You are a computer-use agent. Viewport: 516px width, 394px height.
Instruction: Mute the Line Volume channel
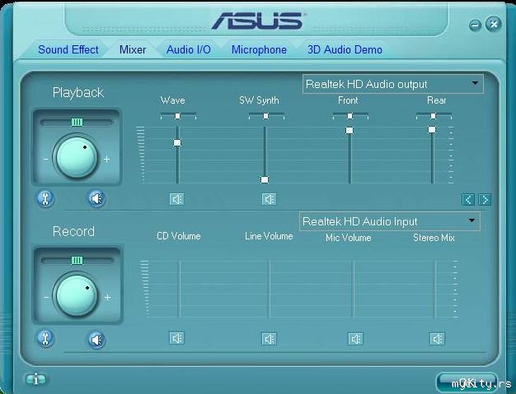click(x=270, y=339)
